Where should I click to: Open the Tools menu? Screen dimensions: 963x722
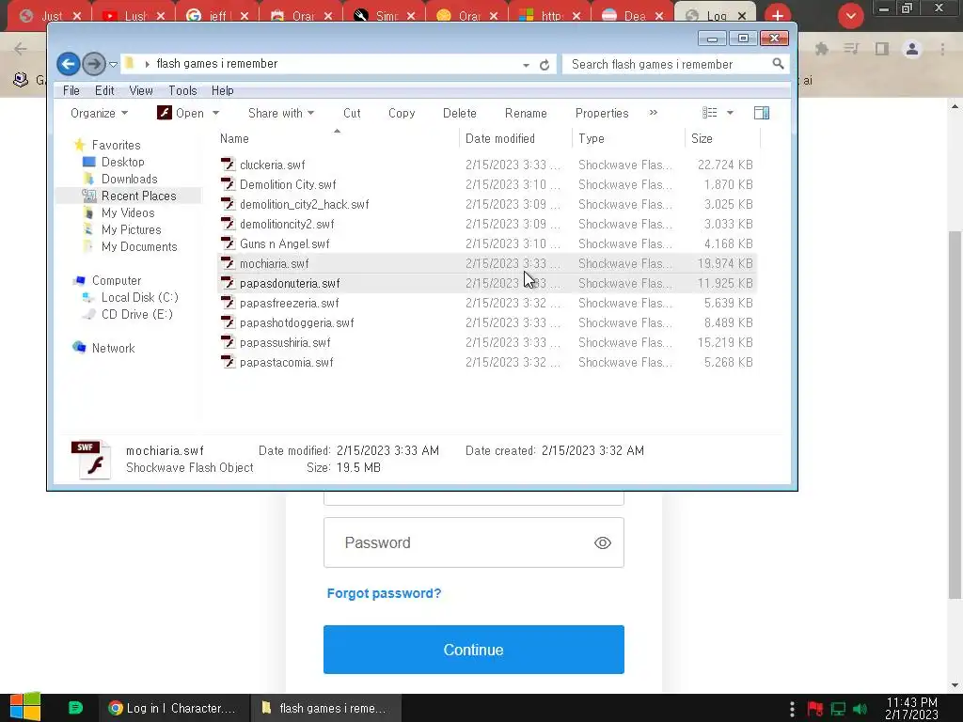click(x=182, y=91)
